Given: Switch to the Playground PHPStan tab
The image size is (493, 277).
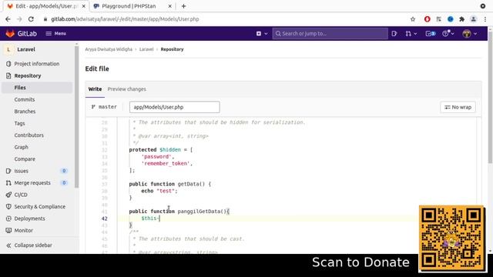Looking at the screenshot, I should pyautogui.click(x=129, y=6).
